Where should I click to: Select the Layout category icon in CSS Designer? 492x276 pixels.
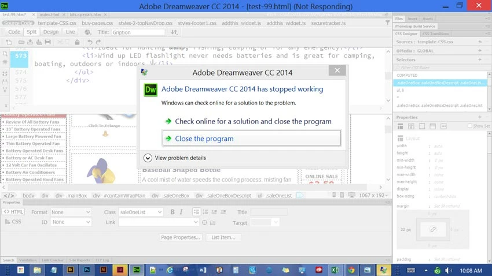(x=400, y=126)
